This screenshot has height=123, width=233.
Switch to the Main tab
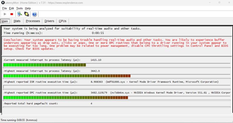point(5,21)
